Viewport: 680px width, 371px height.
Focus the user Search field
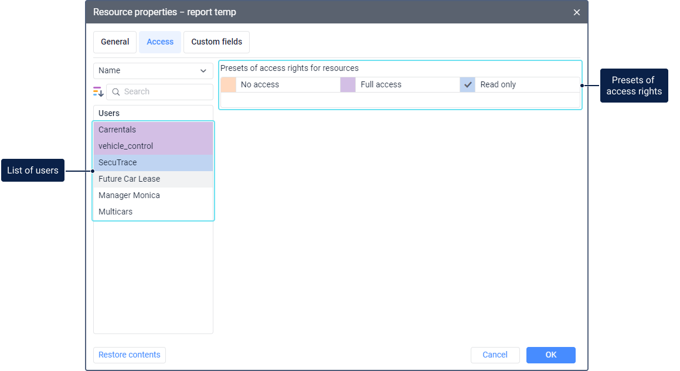[x=164, y=92]
